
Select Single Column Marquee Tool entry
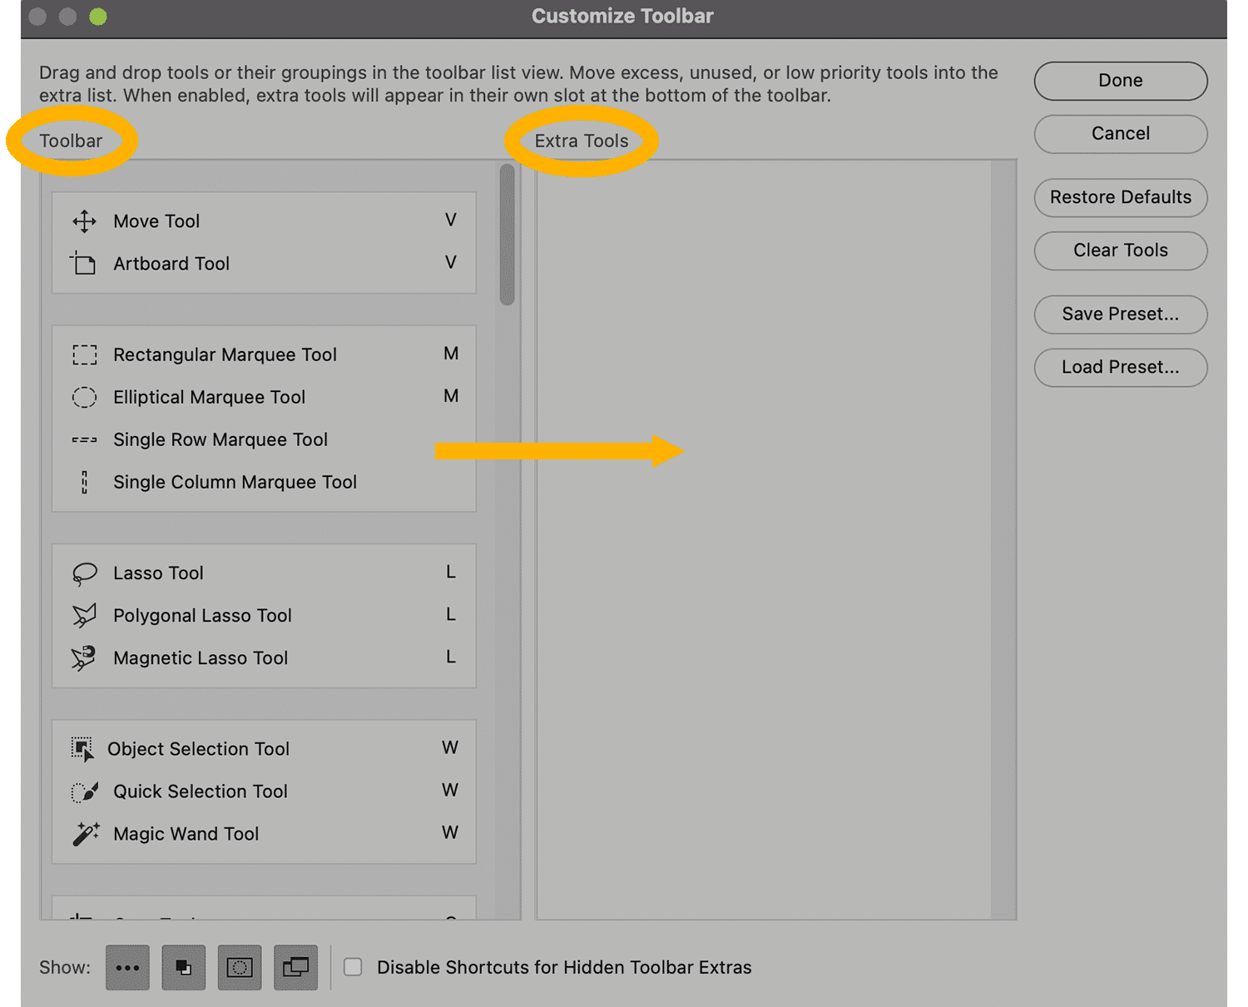coord(235,483)
